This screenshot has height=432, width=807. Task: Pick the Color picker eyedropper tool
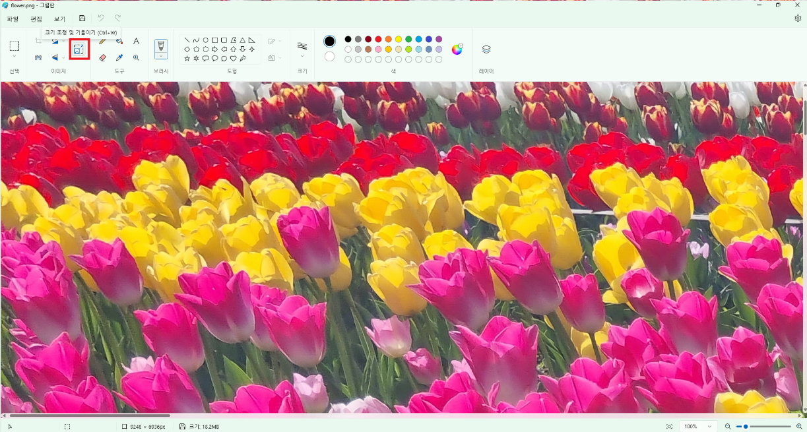[x=119, y=58]
